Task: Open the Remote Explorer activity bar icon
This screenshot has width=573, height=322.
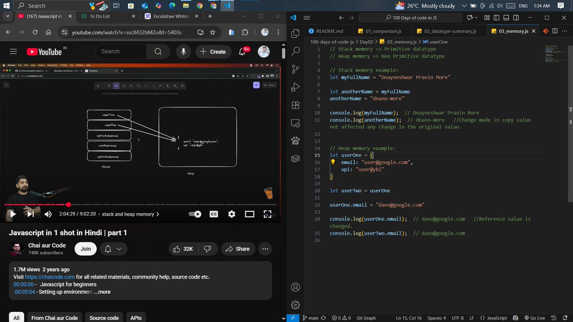Action: 295,123
